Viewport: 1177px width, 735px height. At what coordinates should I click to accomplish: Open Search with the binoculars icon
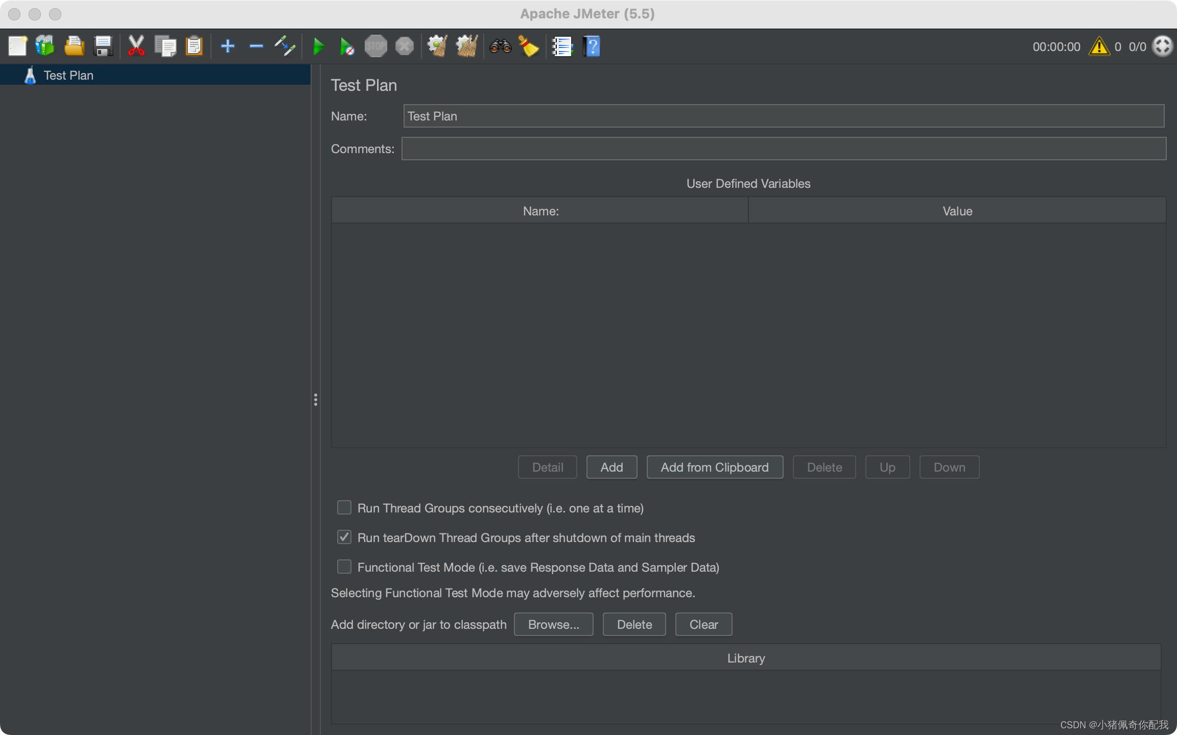point(500,46)
